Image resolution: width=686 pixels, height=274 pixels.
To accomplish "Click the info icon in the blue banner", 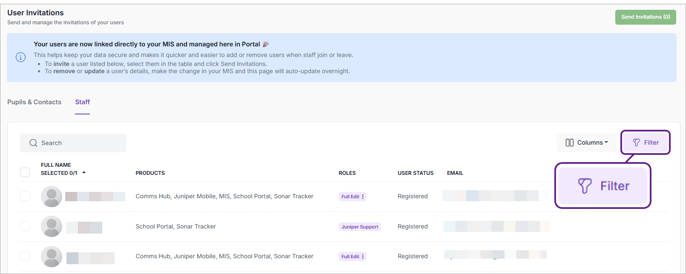I will [20, 57].
